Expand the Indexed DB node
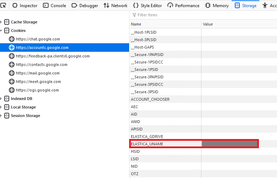Image resolution: width=277 pixels, height=178 pixels. pos(1,99)
